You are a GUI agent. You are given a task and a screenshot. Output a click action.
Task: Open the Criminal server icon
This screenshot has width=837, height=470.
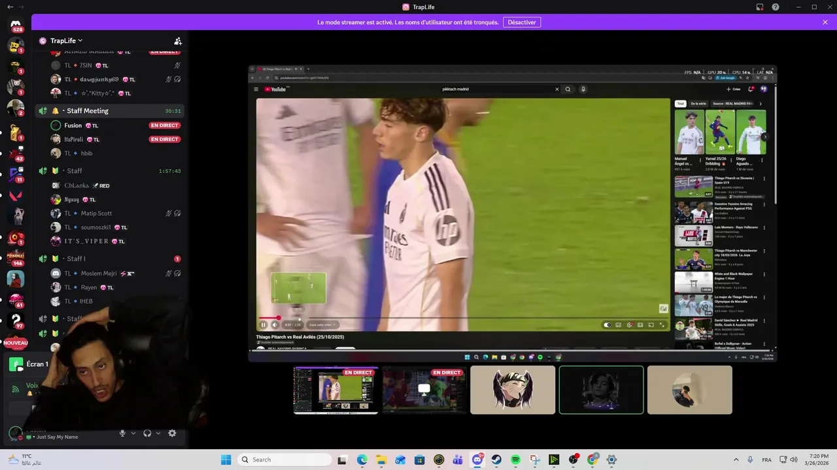coord(16,257)
